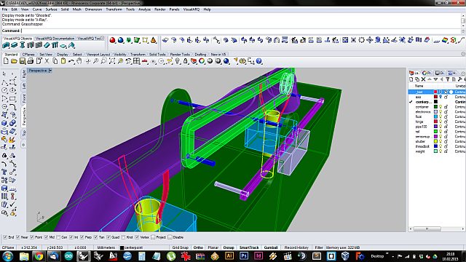Click the Layers panel horizontal scrollbar
Viewport: 466px width, 262px height.
point(437,229)
